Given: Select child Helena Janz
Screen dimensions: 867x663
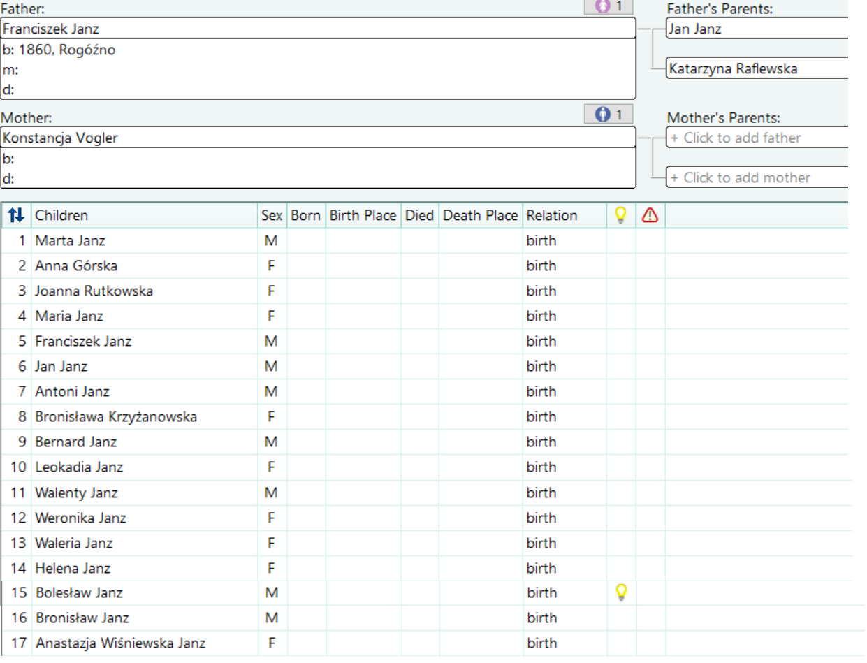Looking at the screenshot, I should (73, 568).
